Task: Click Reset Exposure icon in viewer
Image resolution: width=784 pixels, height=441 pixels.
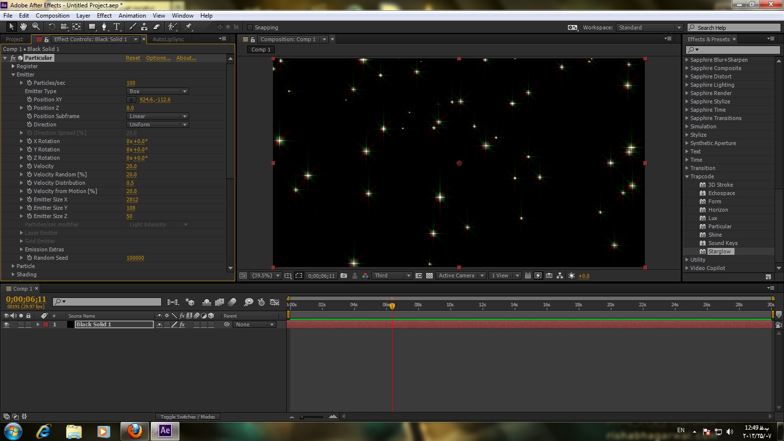Action: tap(571, 276)
